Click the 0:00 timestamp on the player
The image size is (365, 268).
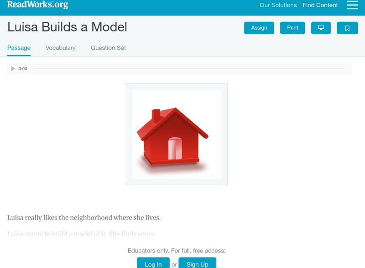pyautogui.click(x=23, y=68)
